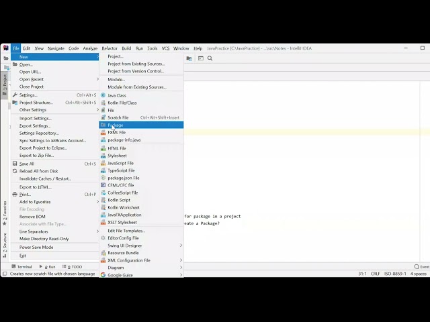Click the Save All disk icon
Screen dimensions: 430x322
15,164
